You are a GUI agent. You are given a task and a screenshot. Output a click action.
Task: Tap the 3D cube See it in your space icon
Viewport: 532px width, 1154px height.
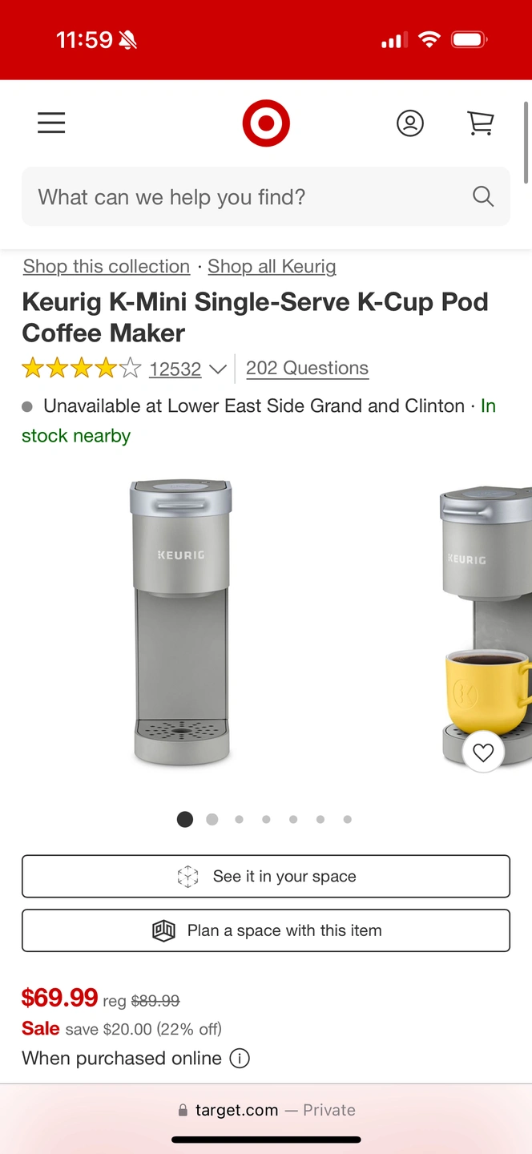(x=187, y=877)
